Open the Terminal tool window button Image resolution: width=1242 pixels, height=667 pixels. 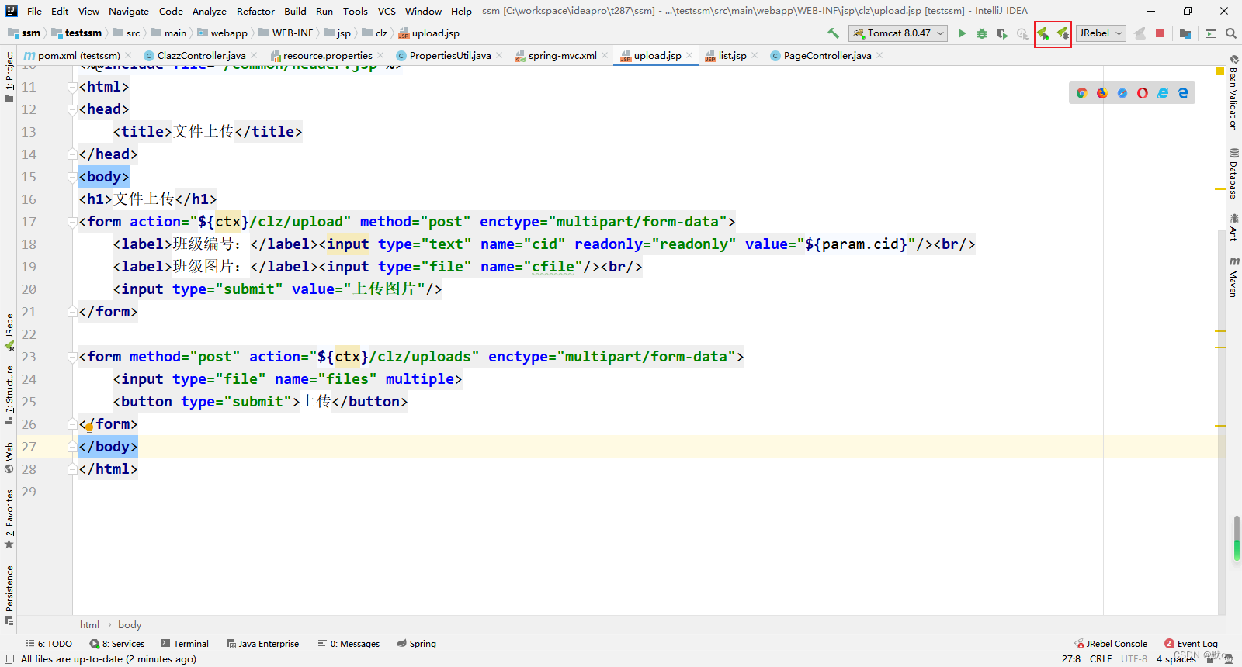pos(185,644)
